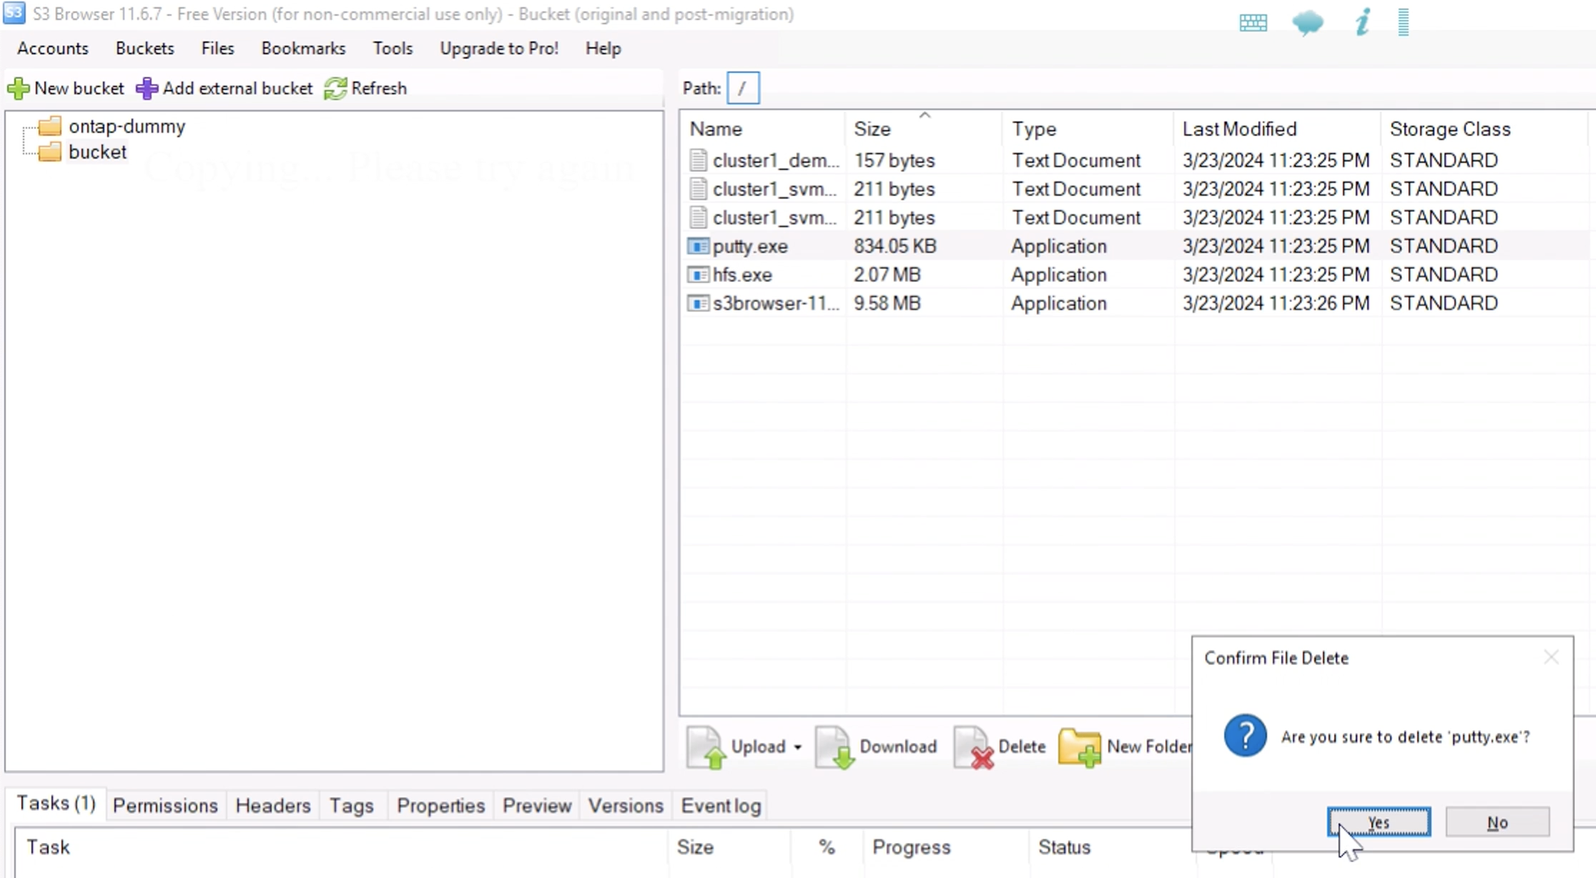Click the S3 Browser keyboard shortcut icon
Viewport: 1596px width, 878px height.
1252,21
